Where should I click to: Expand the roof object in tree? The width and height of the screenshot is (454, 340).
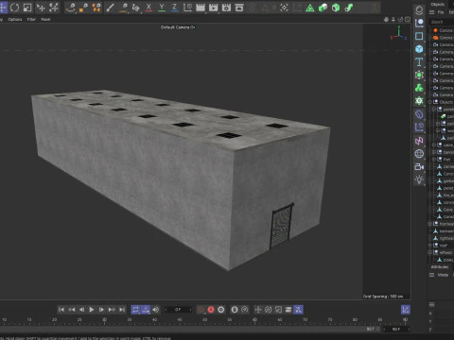click(x=429, y=246)
